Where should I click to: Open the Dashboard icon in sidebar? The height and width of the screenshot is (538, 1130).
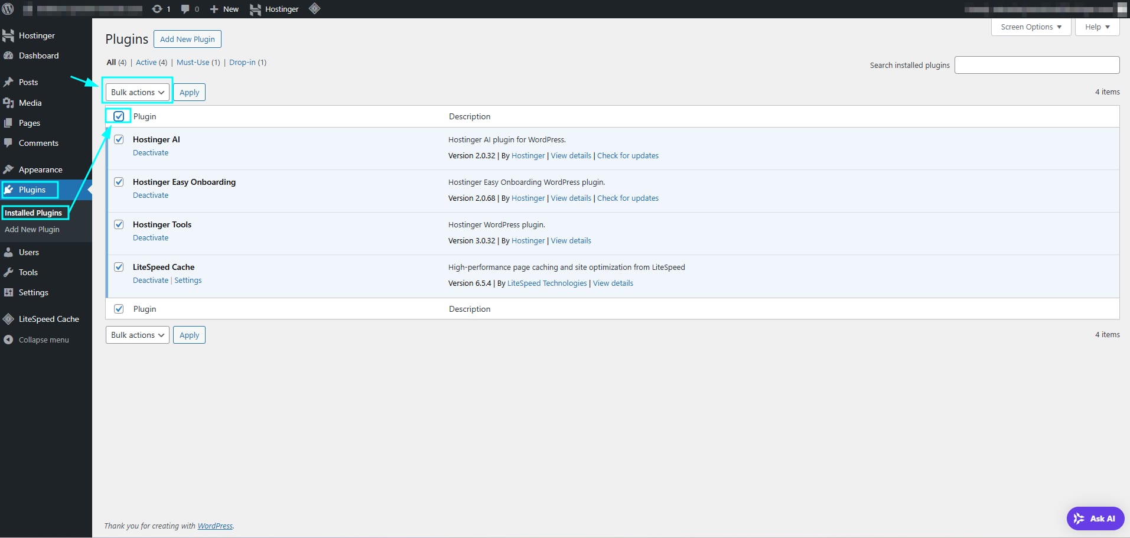click(8, 56)
